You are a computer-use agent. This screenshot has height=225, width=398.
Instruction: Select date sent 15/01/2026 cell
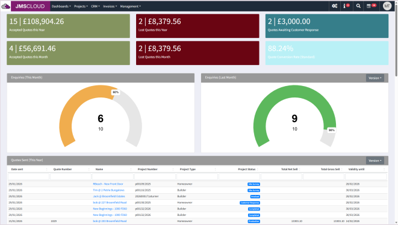(x=16, y=221)
